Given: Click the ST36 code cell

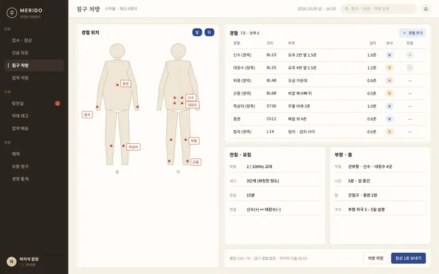Looking at the screenshot, I should (272, 106).
